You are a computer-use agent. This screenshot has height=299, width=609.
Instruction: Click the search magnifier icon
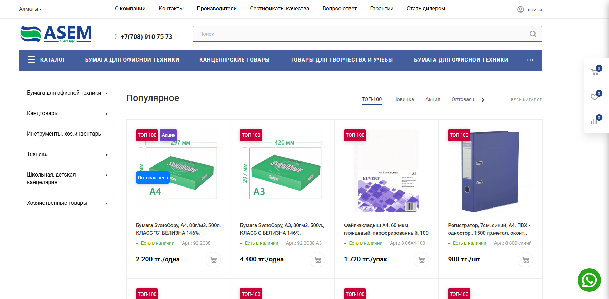(x=533, y=34)
